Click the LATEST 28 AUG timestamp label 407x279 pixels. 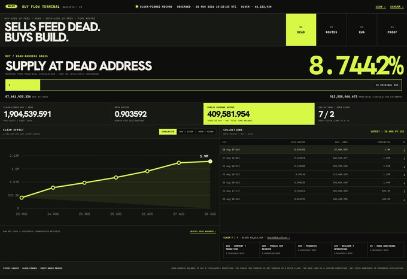pyautogui.click(x=387, y=132)
